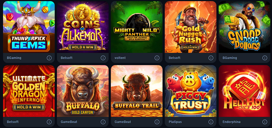Open Coins of Alkemor game tile
272x128 pixels.
coord(83,27)
